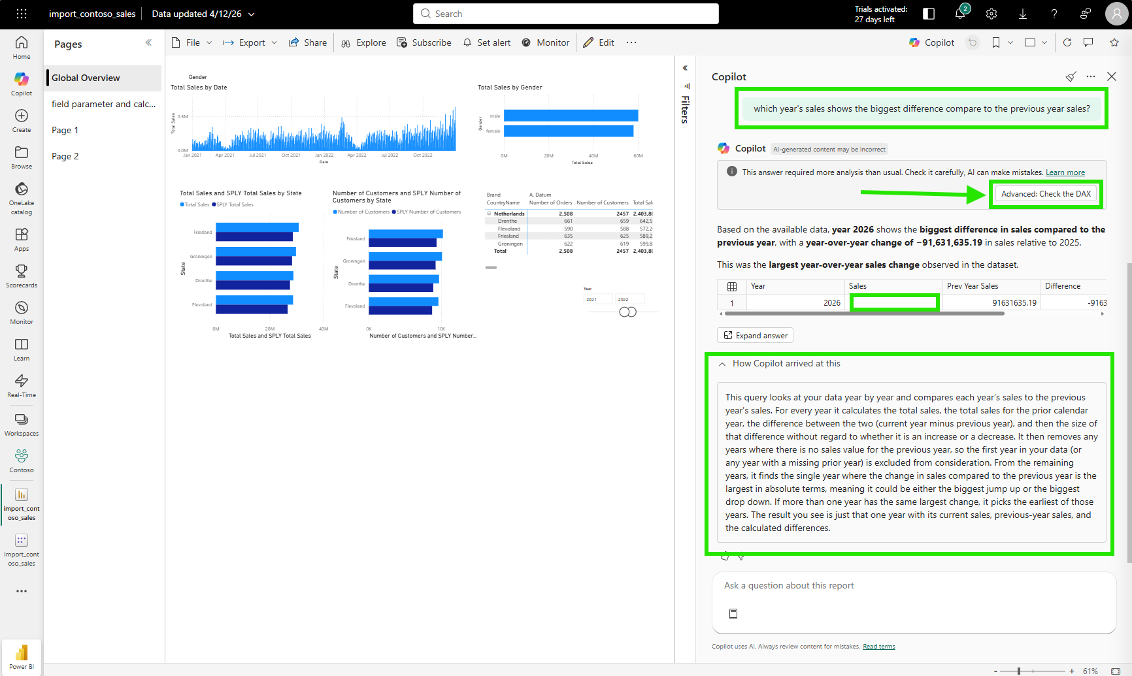
Task: Collapse the Pages pane
Action: [148, 42]
